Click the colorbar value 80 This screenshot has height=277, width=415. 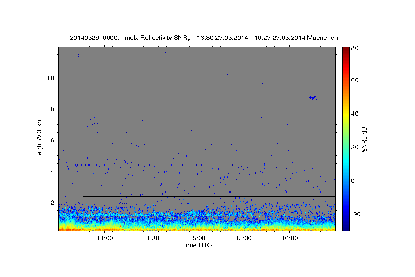(x=354, y=48)
